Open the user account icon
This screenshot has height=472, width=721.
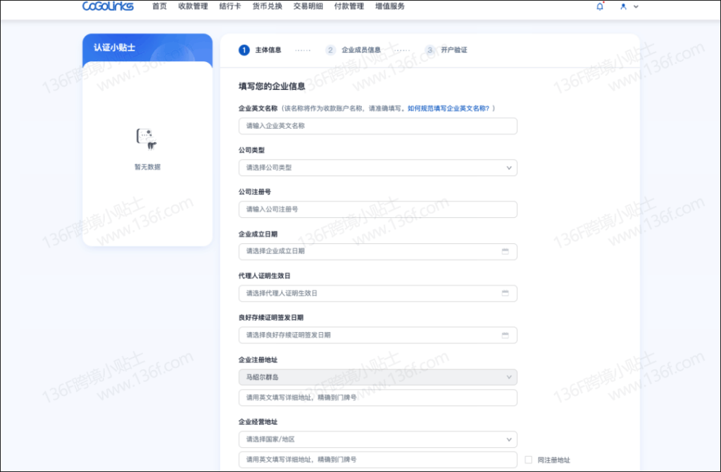[623, 6]
